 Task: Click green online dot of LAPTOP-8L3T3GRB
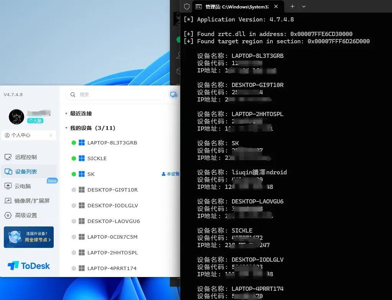pyautogui.click(x=74, y=143)
